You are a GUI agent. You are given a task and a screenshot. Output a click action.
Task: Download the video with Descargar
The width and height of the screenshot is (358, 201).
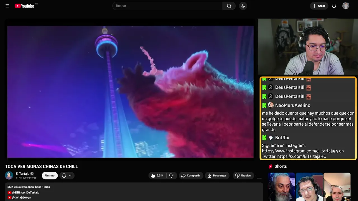pyautogui.click(x=217, y=176)
